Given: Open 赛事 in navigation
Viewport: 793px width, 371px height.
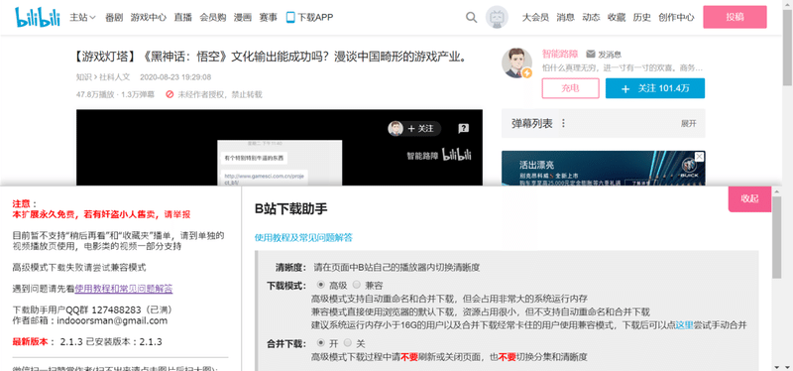Looking at the screenshot, I should click(268, 17).
